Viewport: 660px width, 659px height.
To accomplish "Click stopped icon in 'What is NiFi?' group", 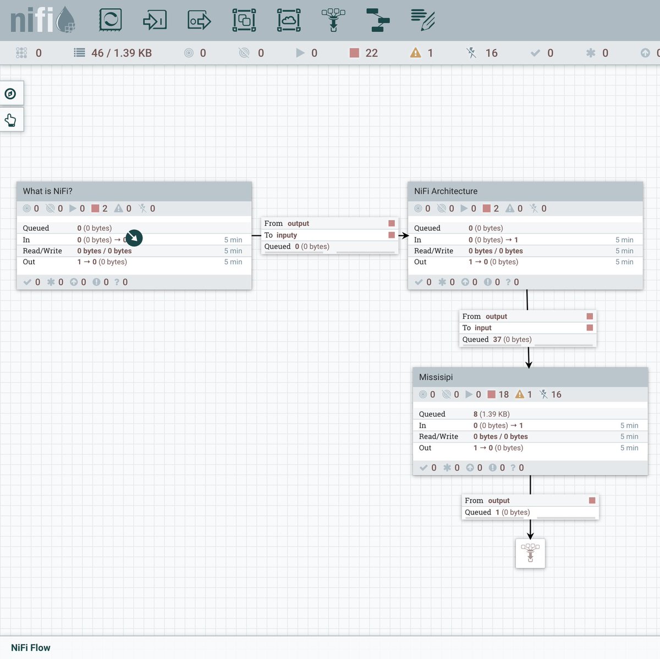I will (x=95, y=208).
